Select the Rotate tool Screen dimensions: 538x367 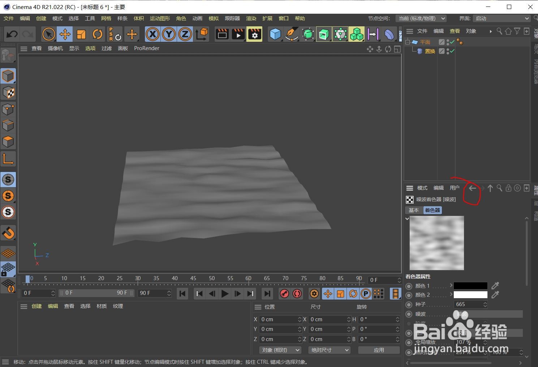[x=97, y=34]
